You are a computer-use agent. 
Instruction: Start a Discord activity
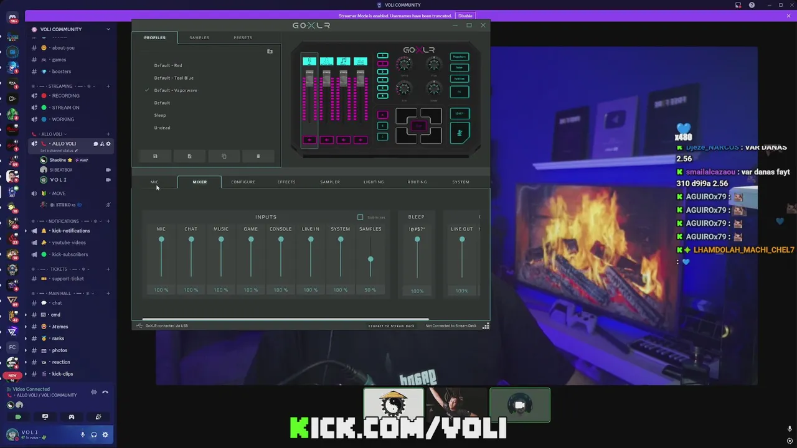point(72,417)
